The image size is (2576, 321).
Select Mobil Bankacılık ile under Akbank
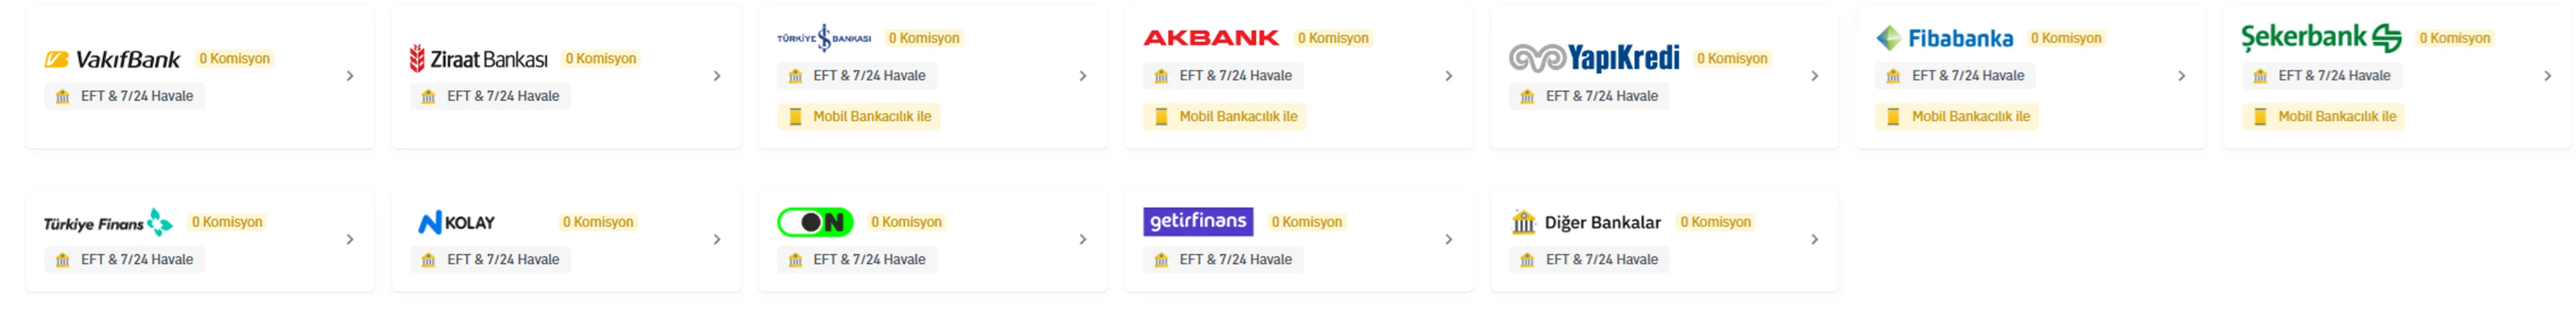click(x=1237, y=117)
